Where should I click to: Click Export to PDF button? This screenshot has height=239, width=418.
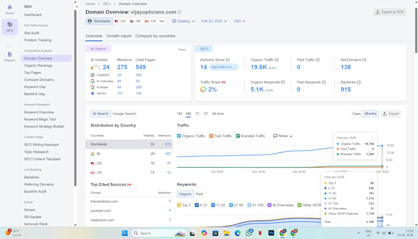[390, 12]
